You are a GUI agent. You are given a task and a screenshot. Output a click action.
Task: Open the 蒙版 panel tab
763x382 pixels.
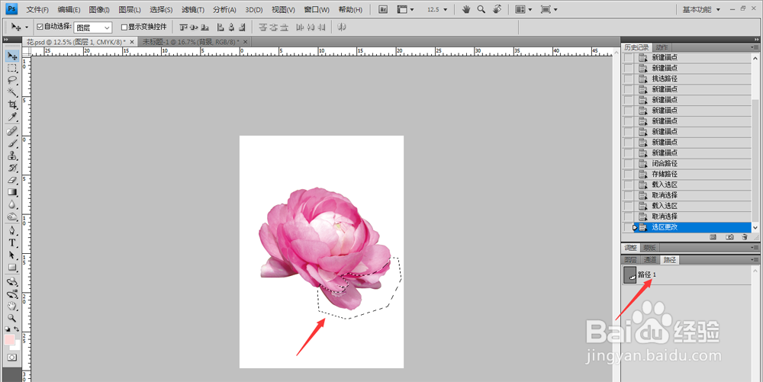649,247
